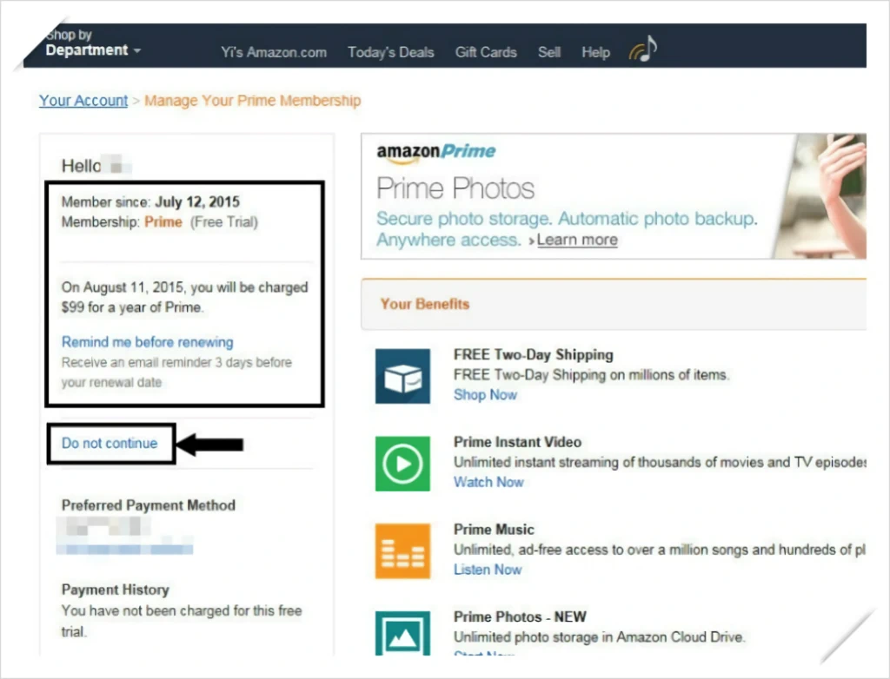Click Shop Now under Two-Day Shipping
Image resolution: width=890 pixels, height=679 pixels.
coord(485,395)
